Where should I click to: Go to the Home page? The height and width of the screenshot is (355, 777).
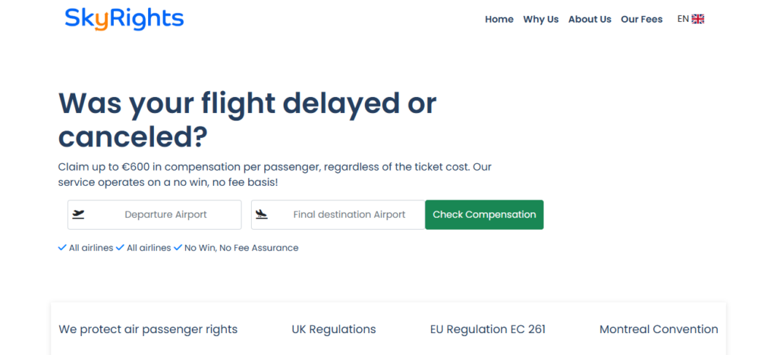pyautogui.click(x=499, y=20)
